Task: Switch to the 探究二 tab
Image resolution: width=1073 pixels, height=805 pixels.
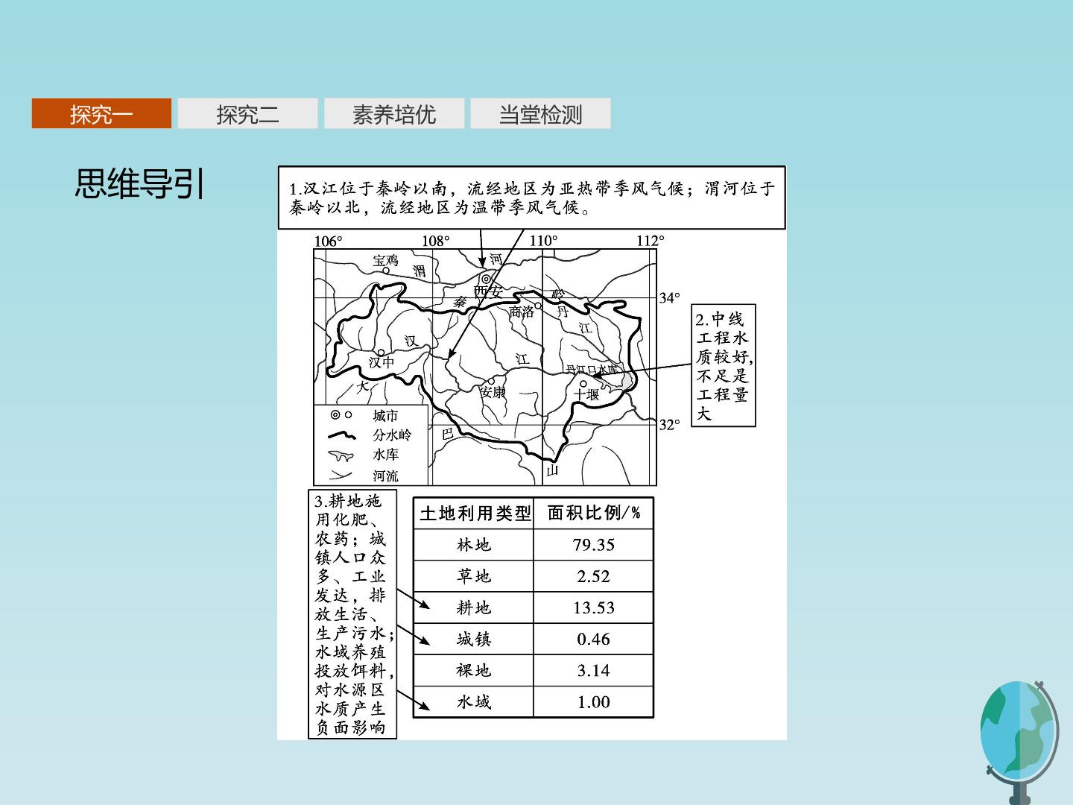Action: [247, 113]
